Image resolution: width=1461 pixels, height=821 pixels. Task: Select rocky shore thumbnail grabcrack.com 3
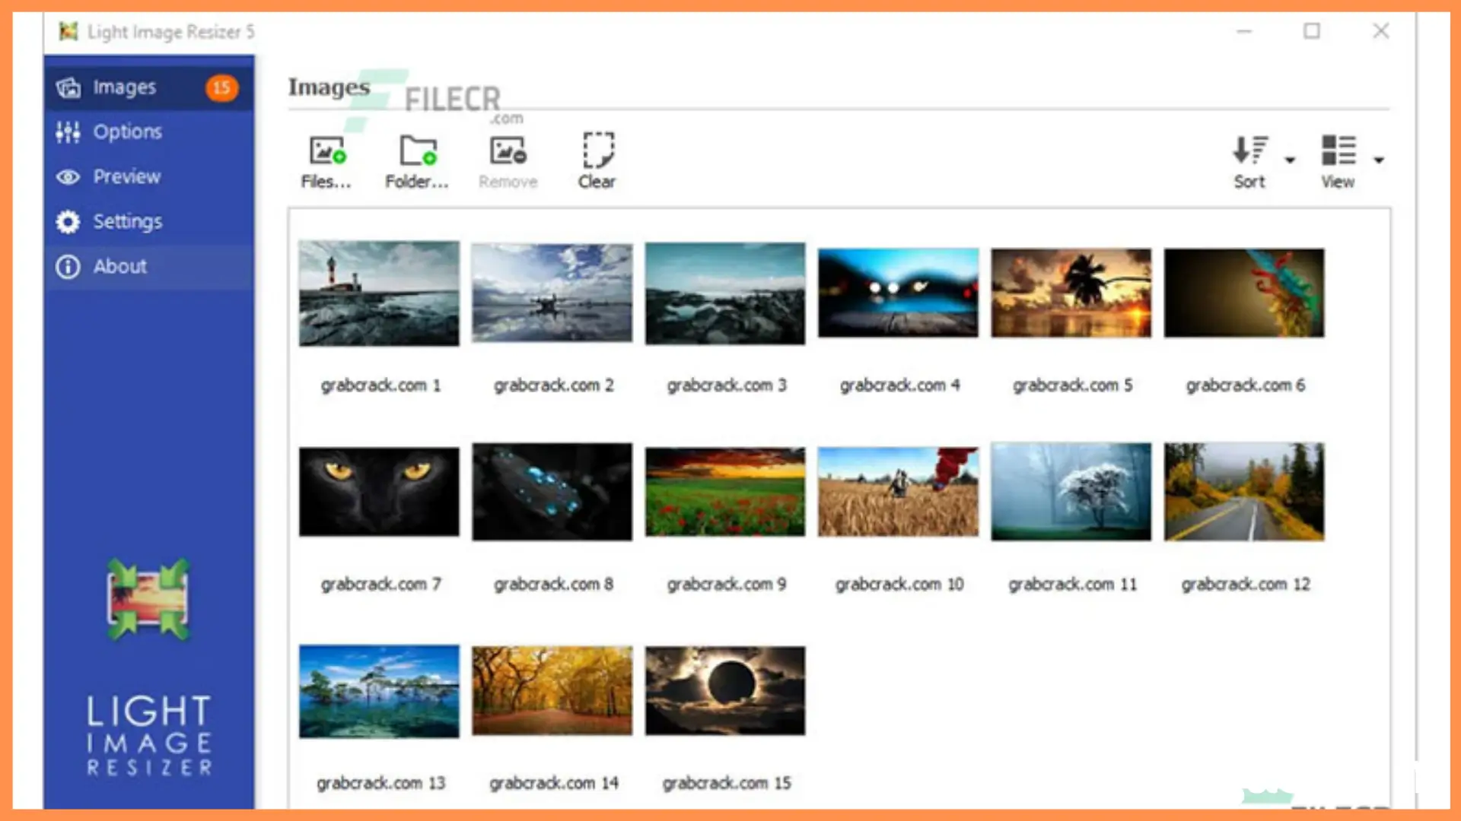(725, 293)
